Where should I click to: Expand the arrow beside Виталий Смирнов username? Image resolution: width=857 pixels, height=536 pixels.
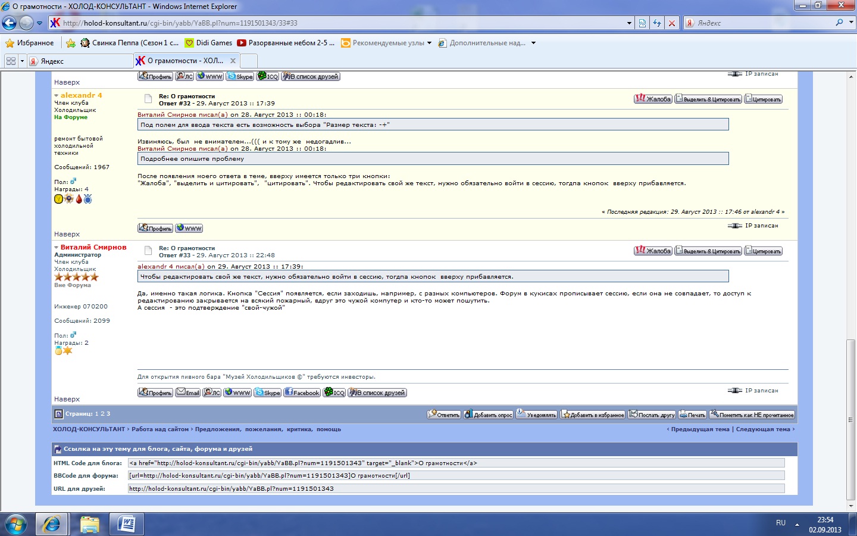click(57, 248)
